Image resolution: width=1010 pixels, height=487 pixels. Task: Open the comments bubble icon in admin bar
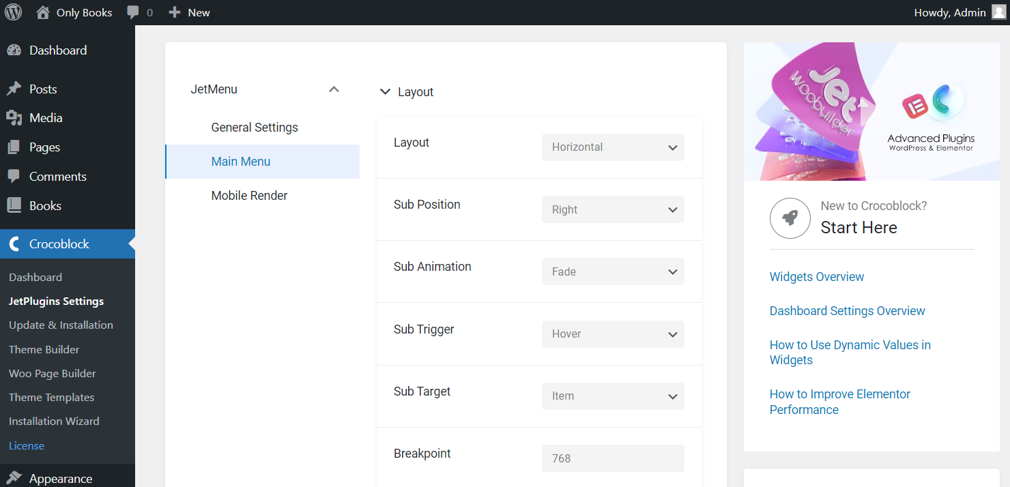click(134, 12)
